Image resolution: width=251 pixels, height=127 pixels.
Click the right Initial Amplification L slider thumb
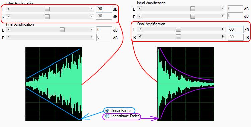coord(193,9)
